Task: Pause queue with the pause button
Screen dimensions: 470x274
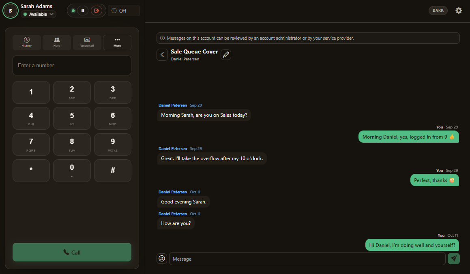Action: coord(83,11)
